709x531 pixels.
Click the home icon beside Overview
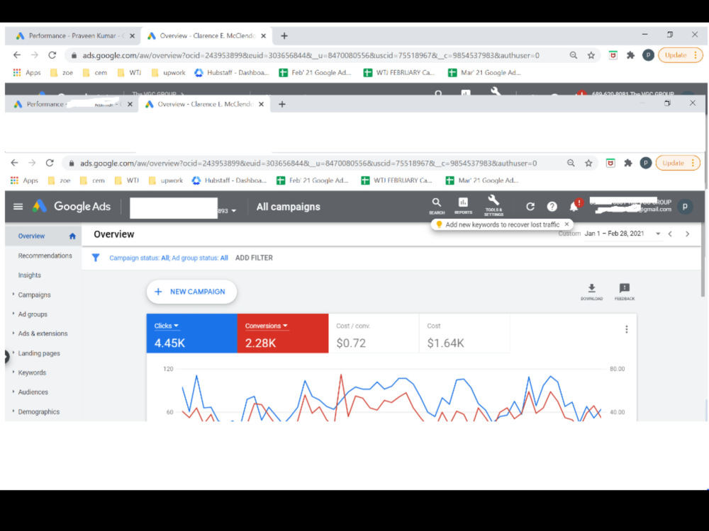pos(72,236)
